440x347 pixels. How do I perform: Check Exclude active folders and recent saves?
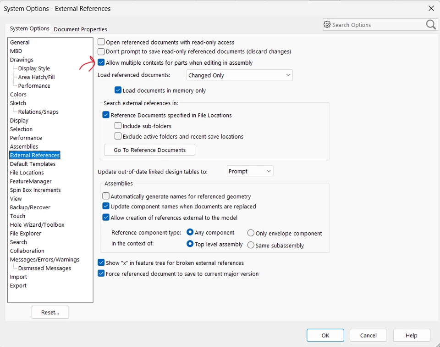tap(118, 136)
